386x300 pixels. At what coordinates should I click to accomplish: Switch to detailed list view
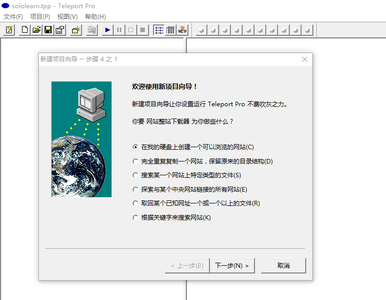coord(170,30)
